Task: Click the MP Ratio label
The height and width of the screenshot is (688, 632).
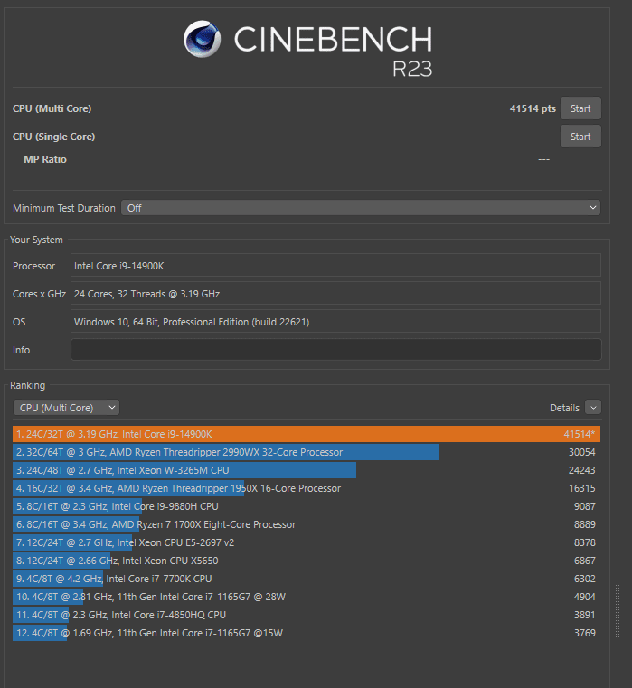Action: point(45,159)
